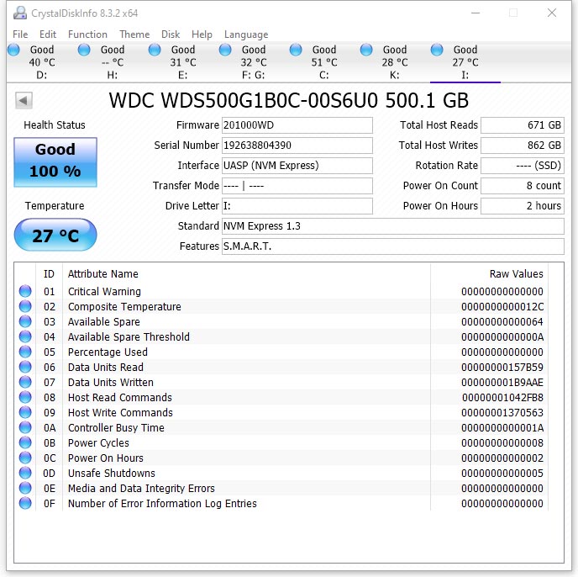Click the ID column header

[49, 274]
